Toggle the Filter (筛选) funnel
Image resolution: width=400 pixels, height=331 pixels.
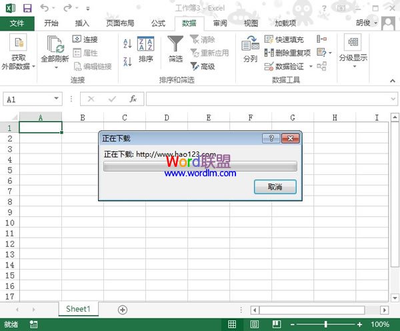[x=175, y=49]
